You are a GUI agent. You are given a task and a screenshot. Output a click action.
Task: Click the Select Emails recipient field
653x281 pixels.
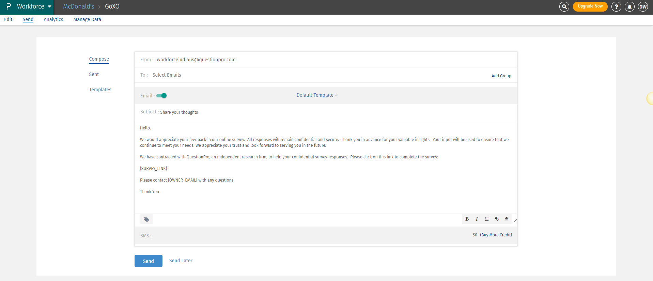click(167, 75)
